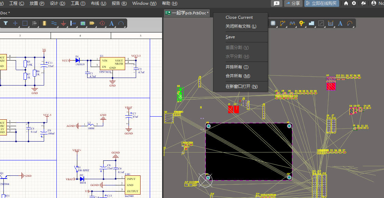Select the arc by edge tool in PCB toolbar

(x=350, y=23)
